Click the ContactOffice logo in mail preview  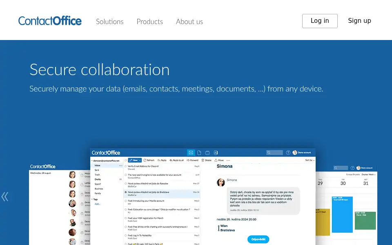coord(106,153)
